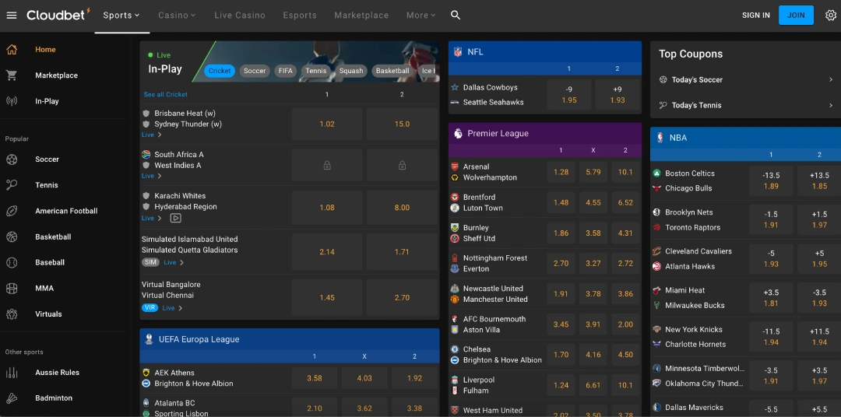Favorite the Dallas Cowboys star toggle

(455, 87)
